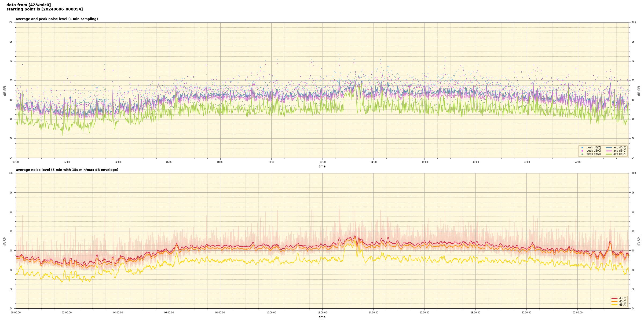Viewport: 644px width, 322px height.
Task: Click the starting point 20240606_000054 text
Action: pos(45,9)
